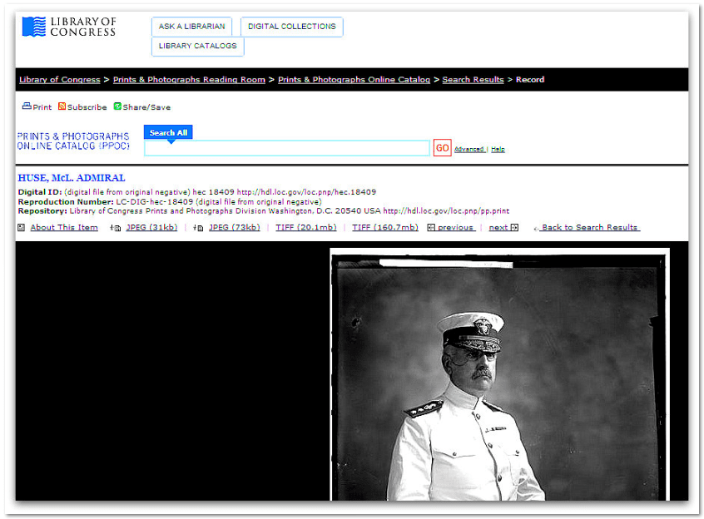Go to Library of Congress breadcrumb
Image resolution: width=704 pixels, height=519 pixels.
point(60,79)
